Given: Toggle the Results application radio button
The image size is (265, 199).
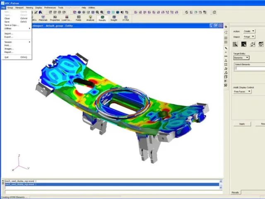Looking at the screenshot, I should coord(102,17).
